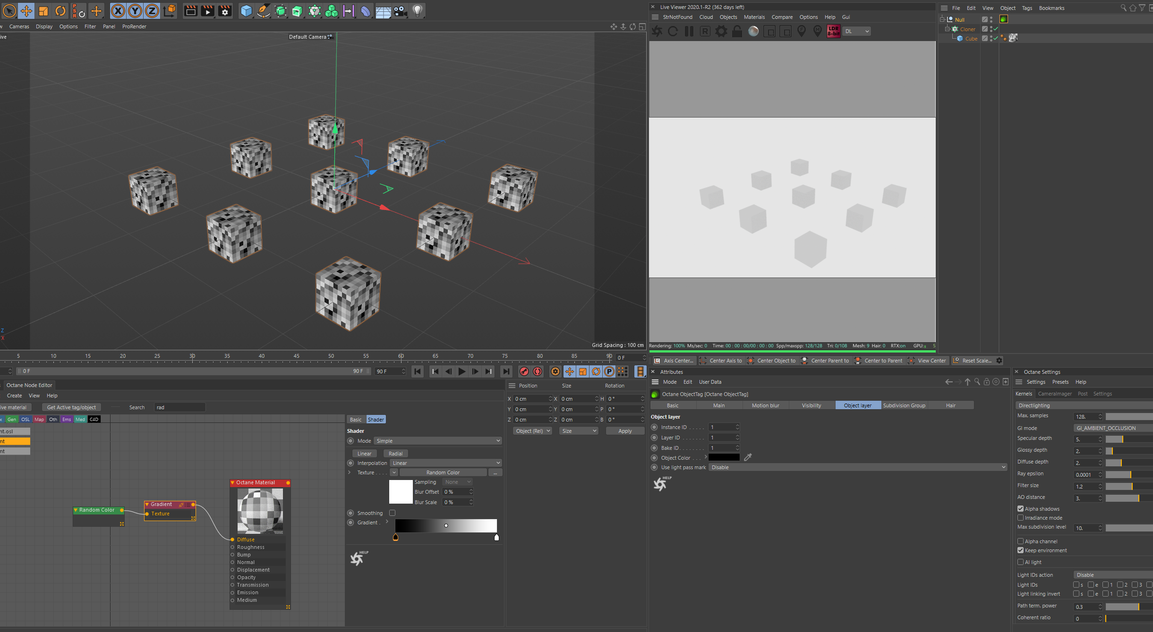The width and height of the screenshot is (1153, 632).
Task: Select the Move tool in top toolbar
Action: coord(26,11)
